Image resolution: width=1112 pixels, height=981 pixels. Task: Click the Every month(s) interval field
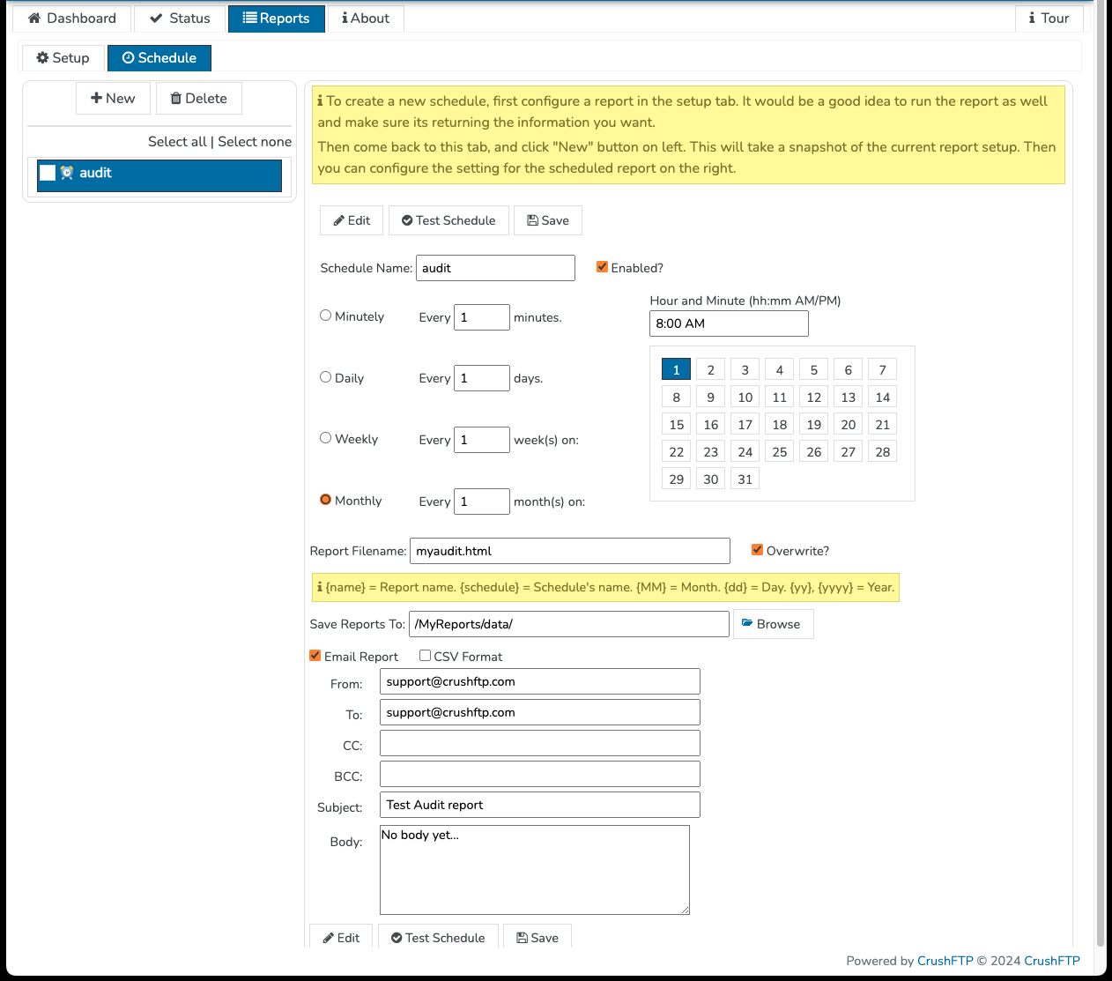(482, 502)
